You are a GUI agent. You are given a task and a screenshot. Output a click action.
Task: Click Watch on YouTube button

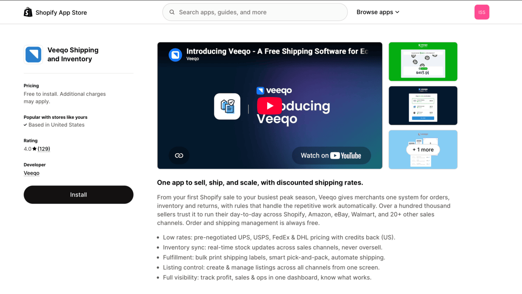(x=331, y=155)
